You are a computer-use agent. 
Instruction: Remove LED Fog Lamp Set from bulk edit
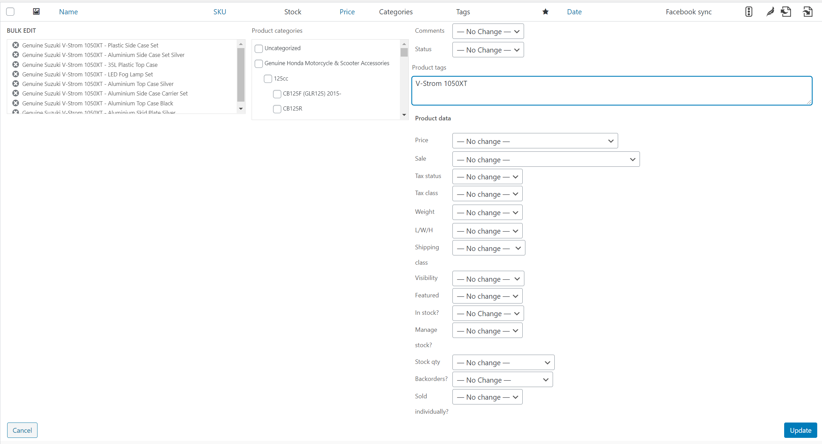coord(16,74)
